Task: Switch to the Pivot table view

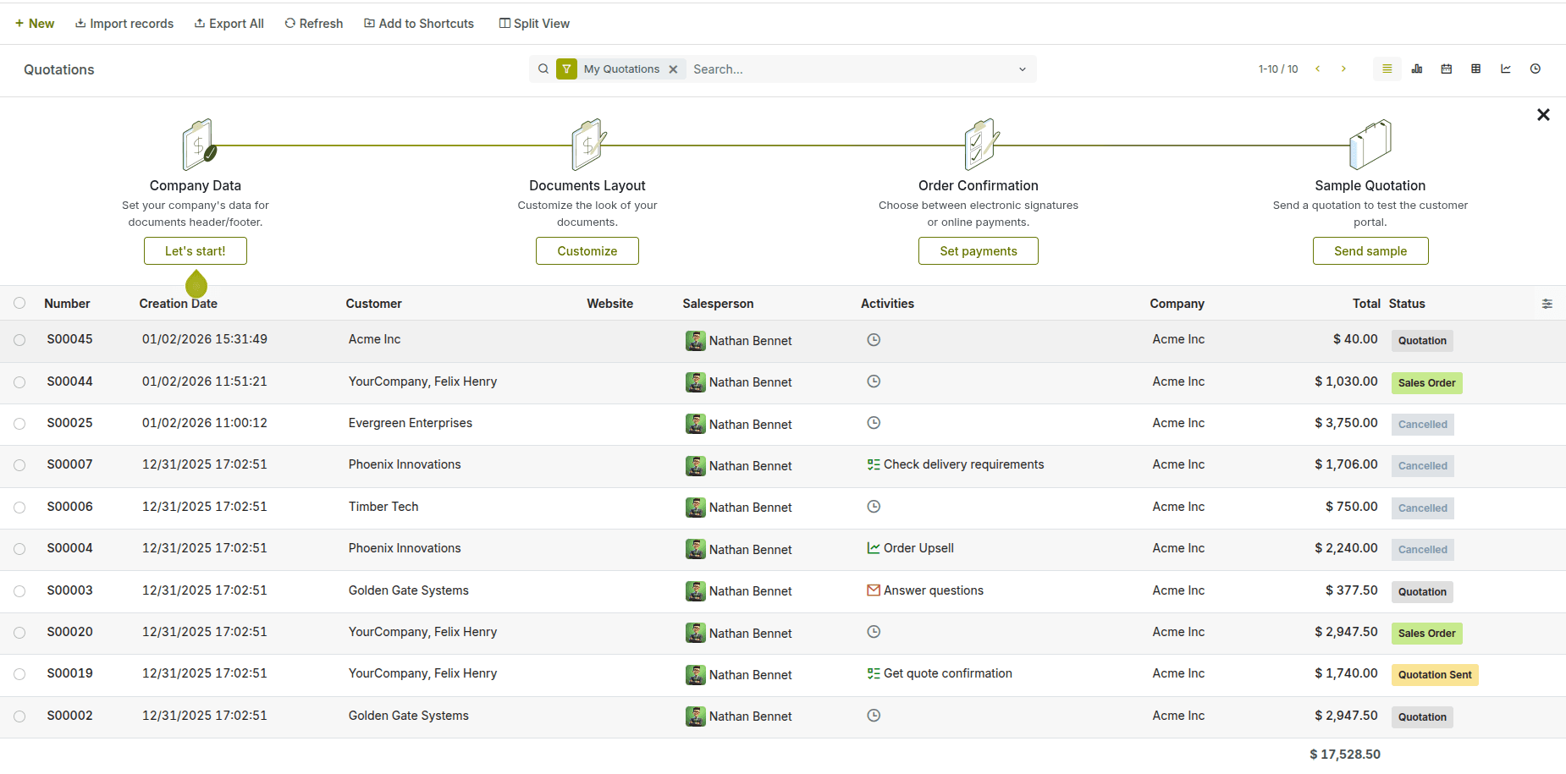Action: [1475, 69]
